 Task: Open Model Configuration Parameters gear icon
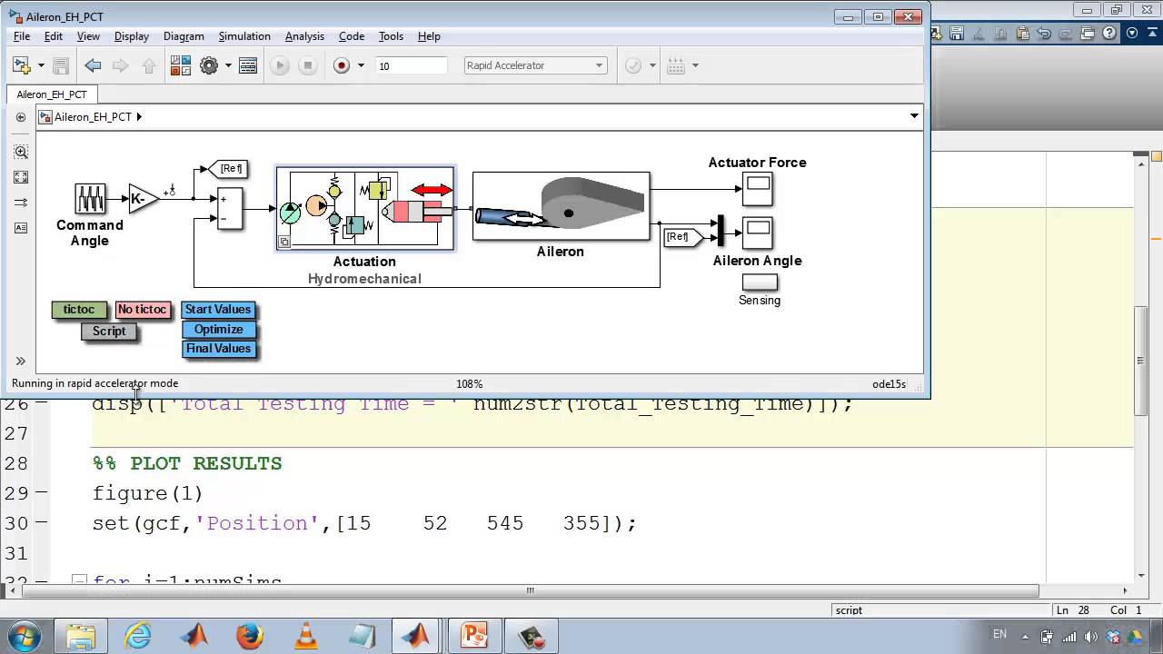209,65
